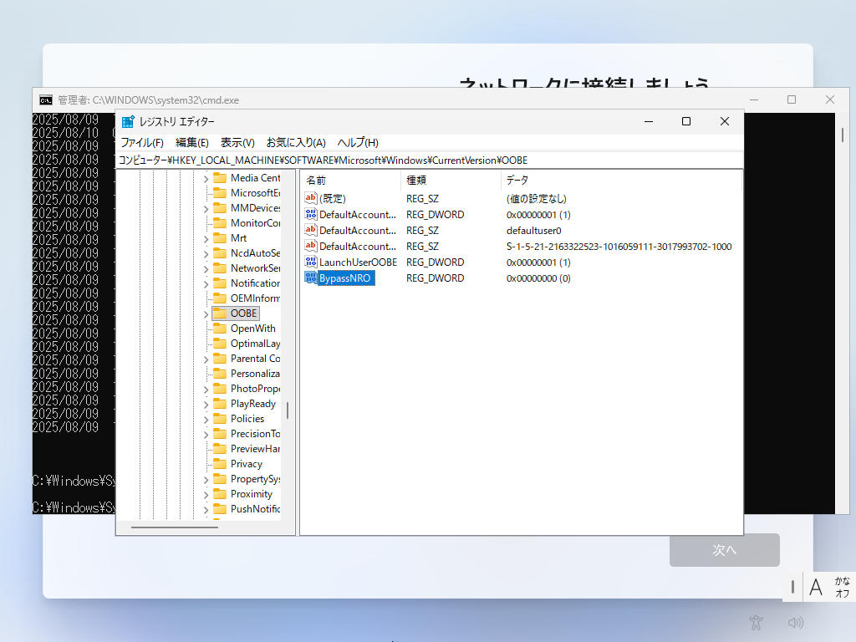Viewport: 856px width, 642px height.
Task: Expand the Notification key
Action: coord(206,284)
